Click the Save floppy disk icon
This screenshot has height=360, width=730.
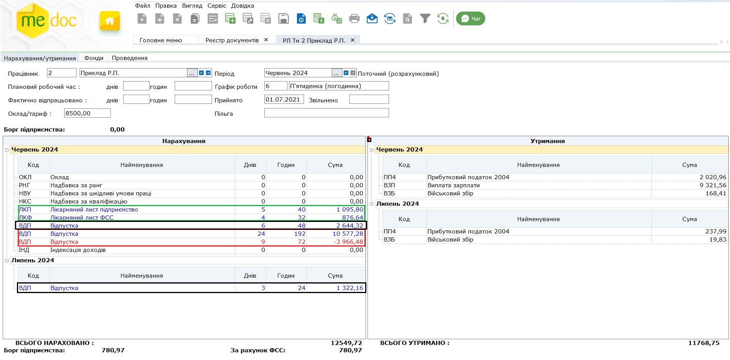point(283,18)
